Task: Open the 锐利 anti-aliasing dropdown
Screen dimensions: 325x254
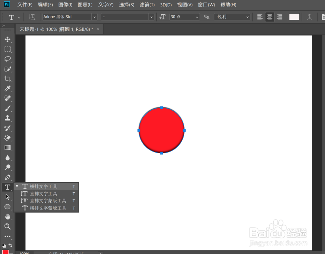Action: pos(247,17)
